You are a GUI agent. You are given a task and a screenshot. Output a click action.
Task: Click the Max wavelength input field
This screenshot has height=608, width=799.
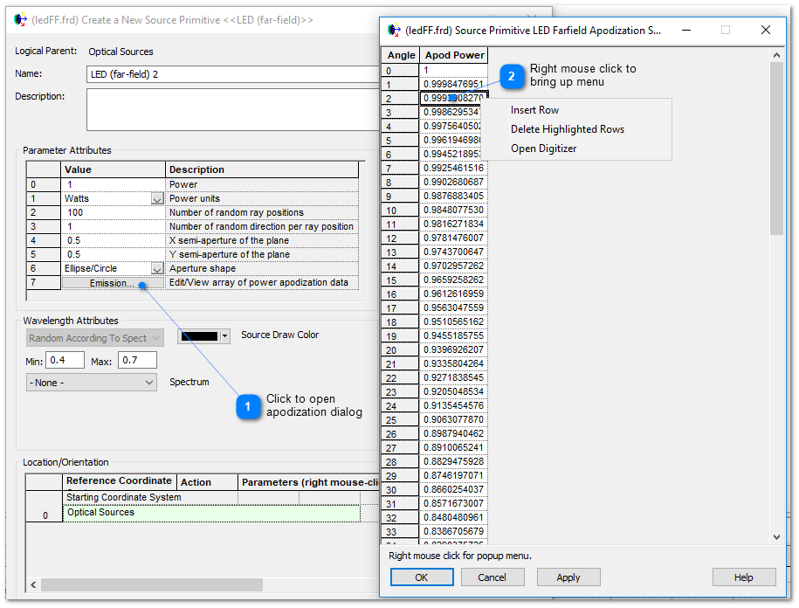pos(137,361)
